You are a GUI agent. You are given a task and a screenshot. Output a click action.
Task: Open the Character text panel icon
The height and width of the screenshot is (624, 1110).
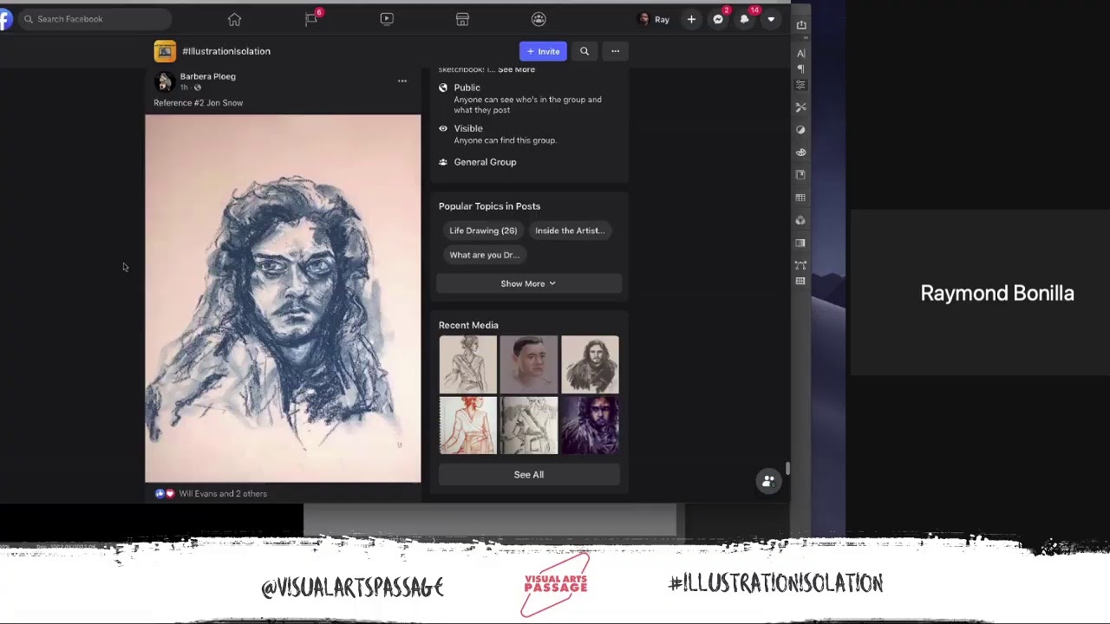click(801, 54)
